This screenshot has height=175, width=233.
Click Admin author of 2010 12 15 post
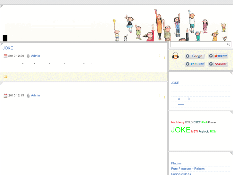coord(36,95)
